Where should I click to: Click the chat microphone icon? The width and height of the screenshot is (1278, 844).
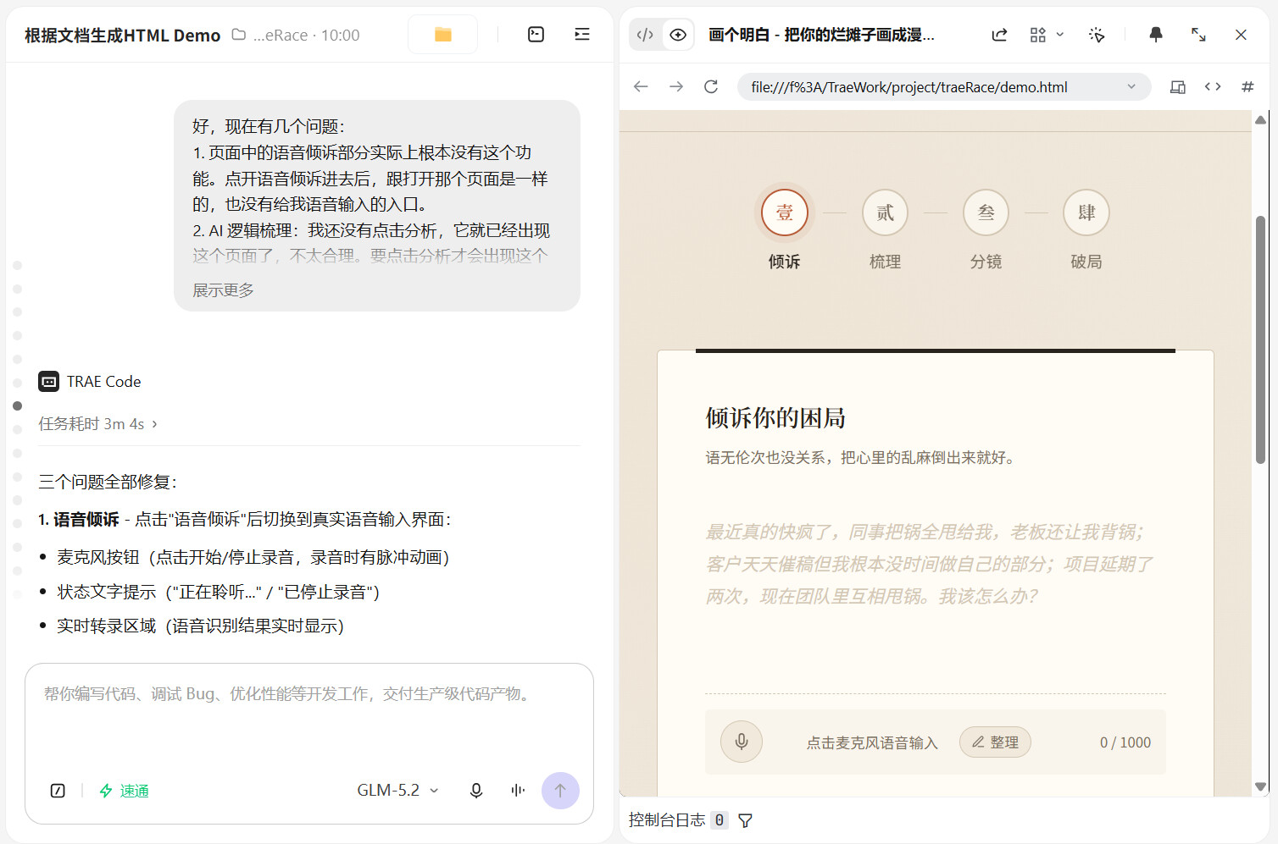(476, 791)
